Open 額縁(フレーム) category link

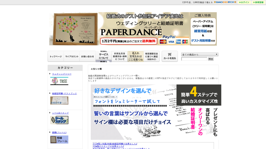pos(59,132)
